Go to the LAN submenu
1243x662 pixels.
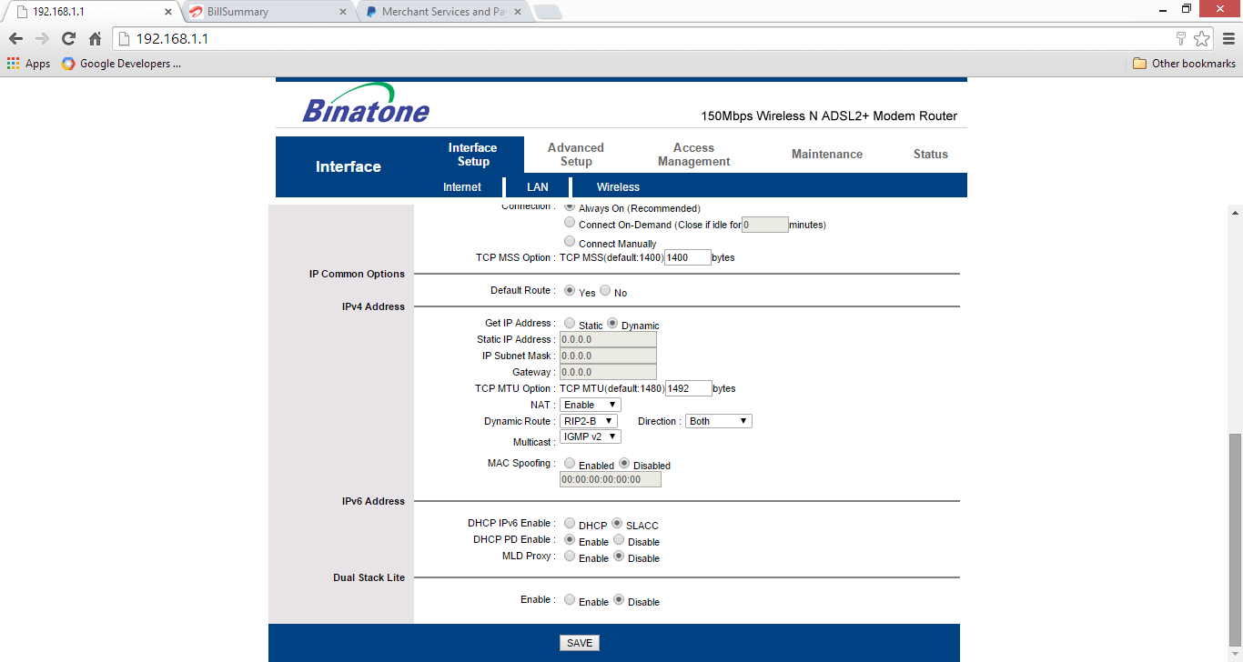(538, 187)
